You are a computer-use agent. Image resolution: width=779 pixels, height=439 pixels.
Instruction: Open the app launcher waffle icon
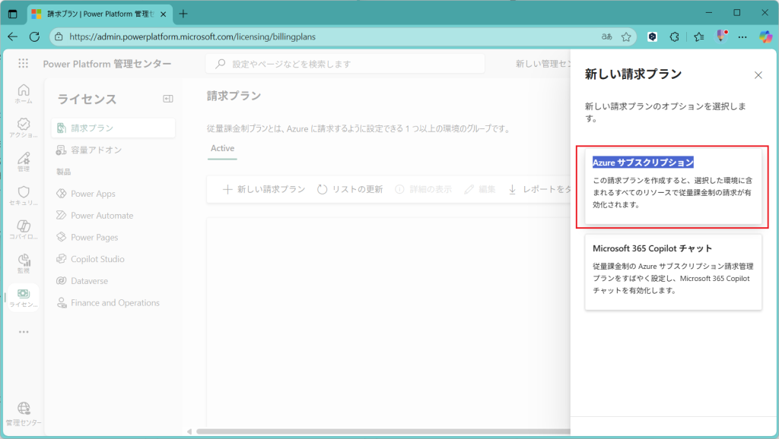click(23, 64)
